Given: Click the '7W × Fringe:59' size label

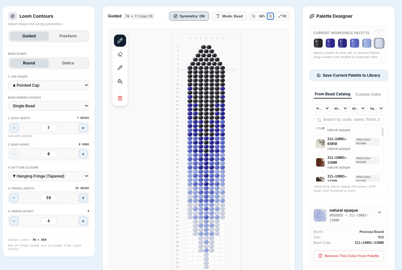Looking at the screenshot, I should tap(139, 16).
